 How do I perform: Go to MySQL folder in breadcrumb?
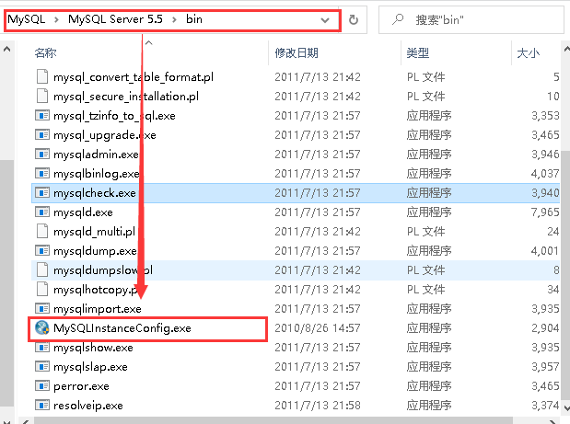(26, 19)
